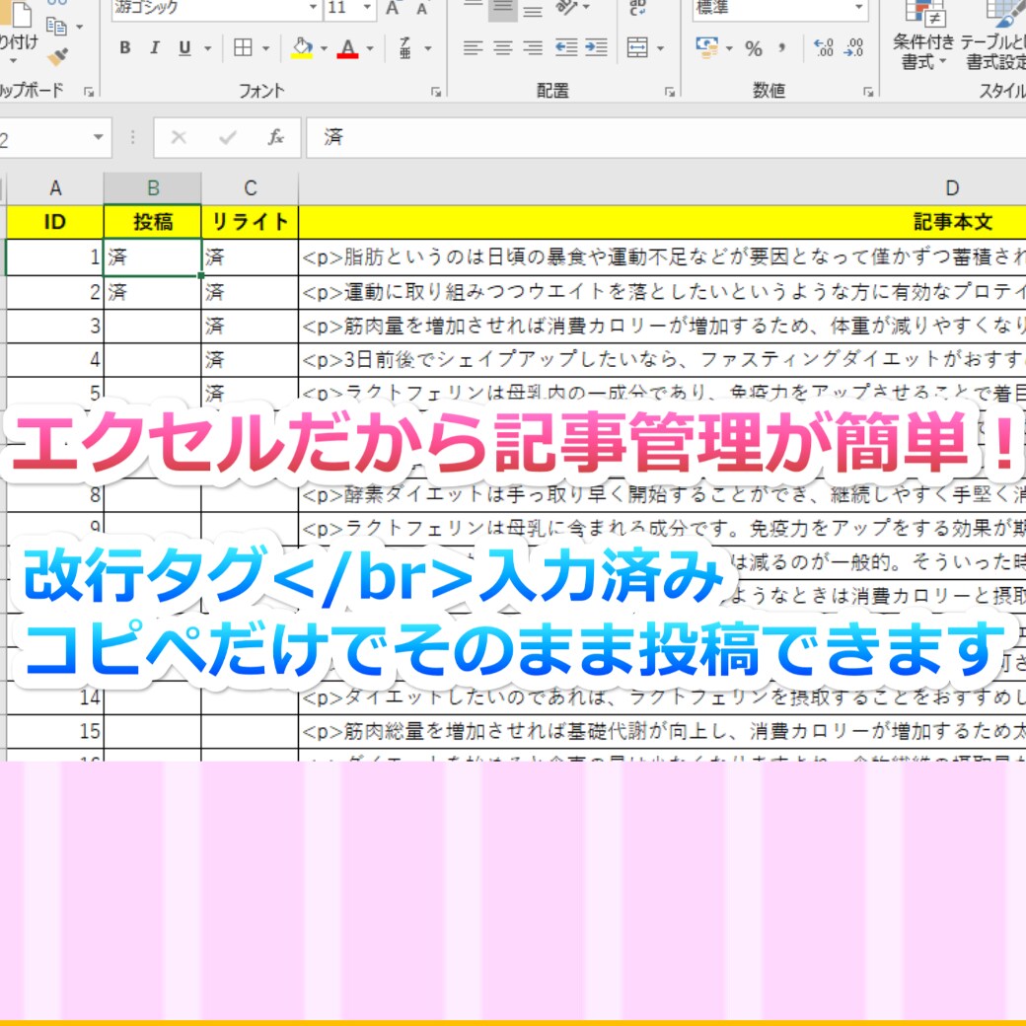Screen dimensions: 1026x1026
Task: Open the font name combo box arrow
Action: [314, 8]
